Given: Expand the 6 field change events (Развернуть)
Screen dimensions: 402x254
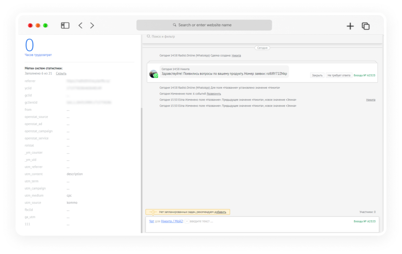Looking at the screenshot, I should tap(214, 94).
